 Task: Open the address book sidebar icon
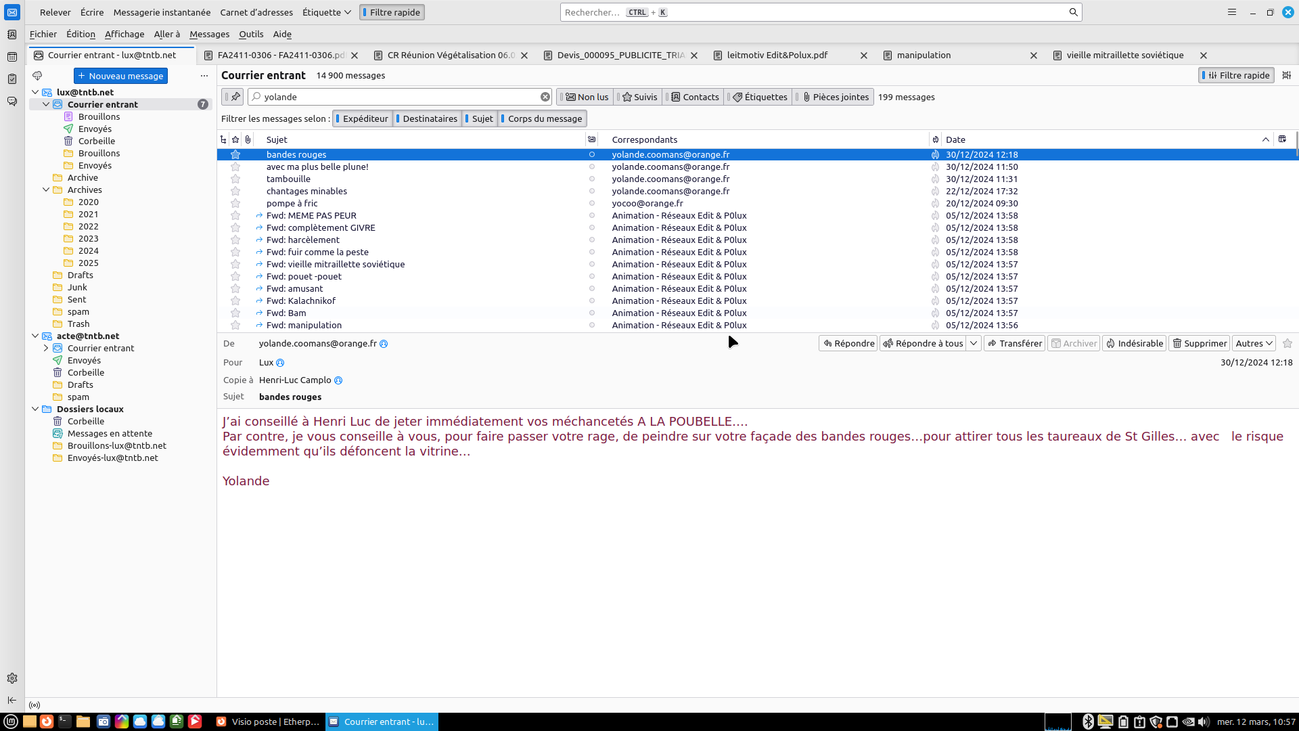(x=12, y=35)
